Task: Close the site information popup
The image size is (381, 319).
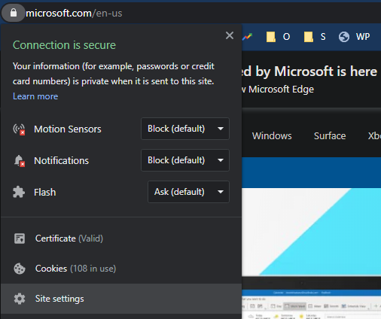Action: pos(230,35)
